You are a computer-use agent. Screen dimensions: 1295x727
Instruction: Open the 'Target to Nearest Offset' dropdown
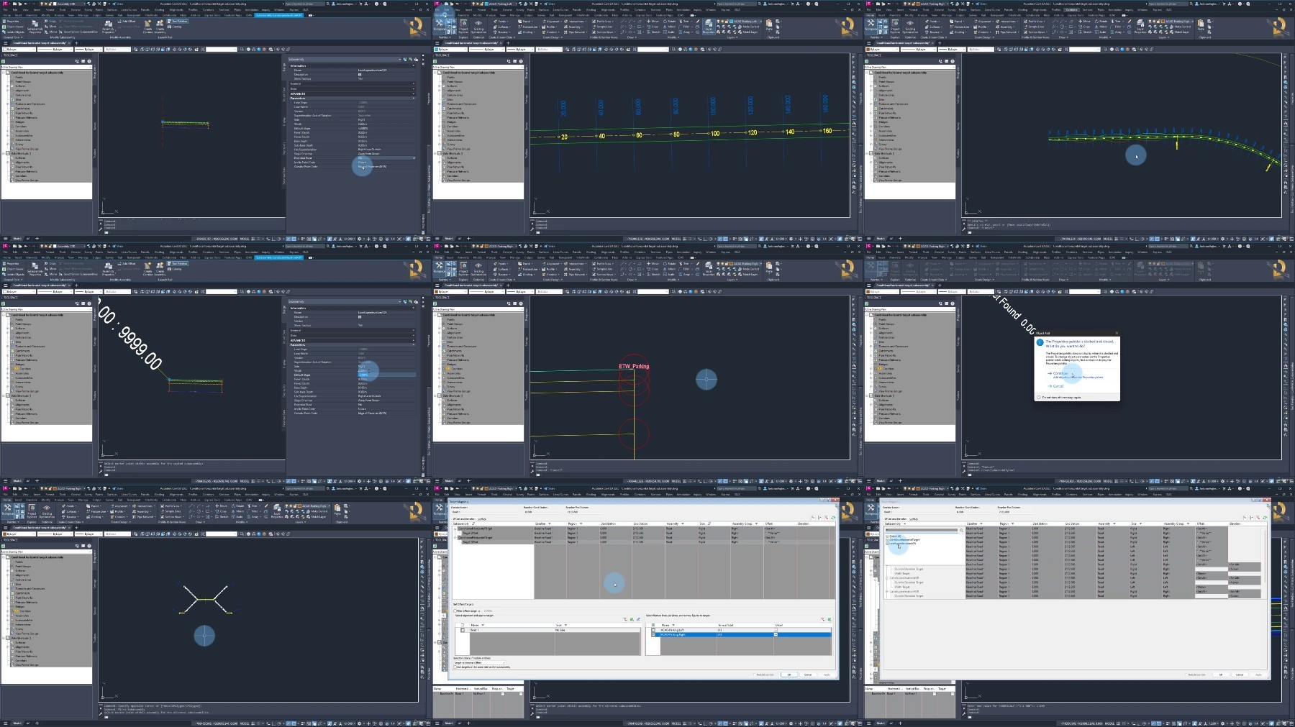(479, 662)
